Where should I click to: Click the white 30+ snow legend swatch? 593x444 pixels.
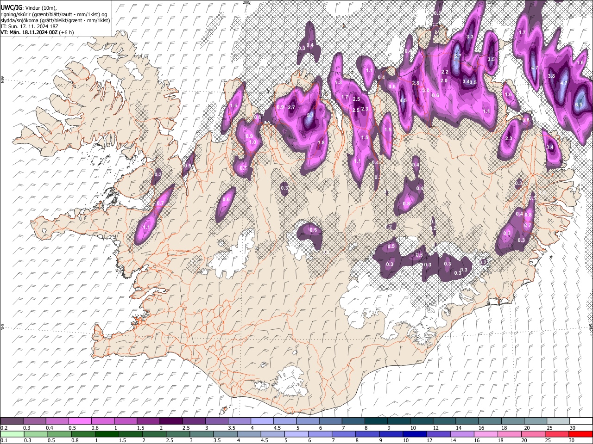coord(581,421)
